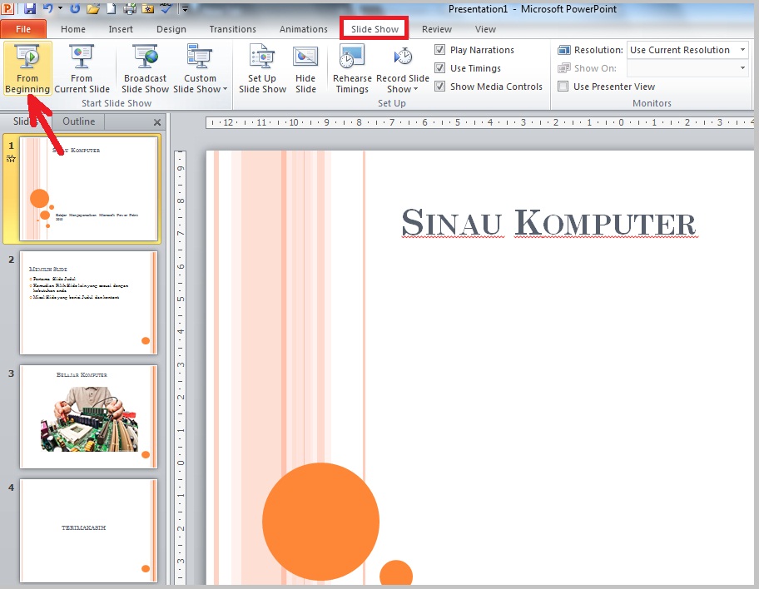Toggle the Use Timings checkbox
759x589 pixels.
440,68
